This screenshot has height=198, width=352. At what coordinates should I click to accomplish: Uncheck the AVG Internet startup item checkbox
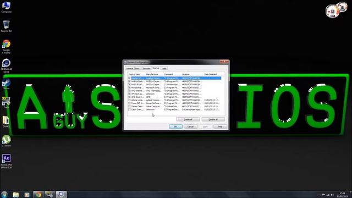tap(129, 91)
